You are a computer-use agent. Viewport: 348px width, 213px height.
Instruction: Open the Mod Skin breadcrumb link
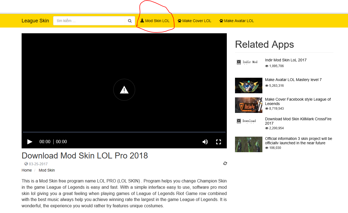pyautogui.click(x=47, y=170)
